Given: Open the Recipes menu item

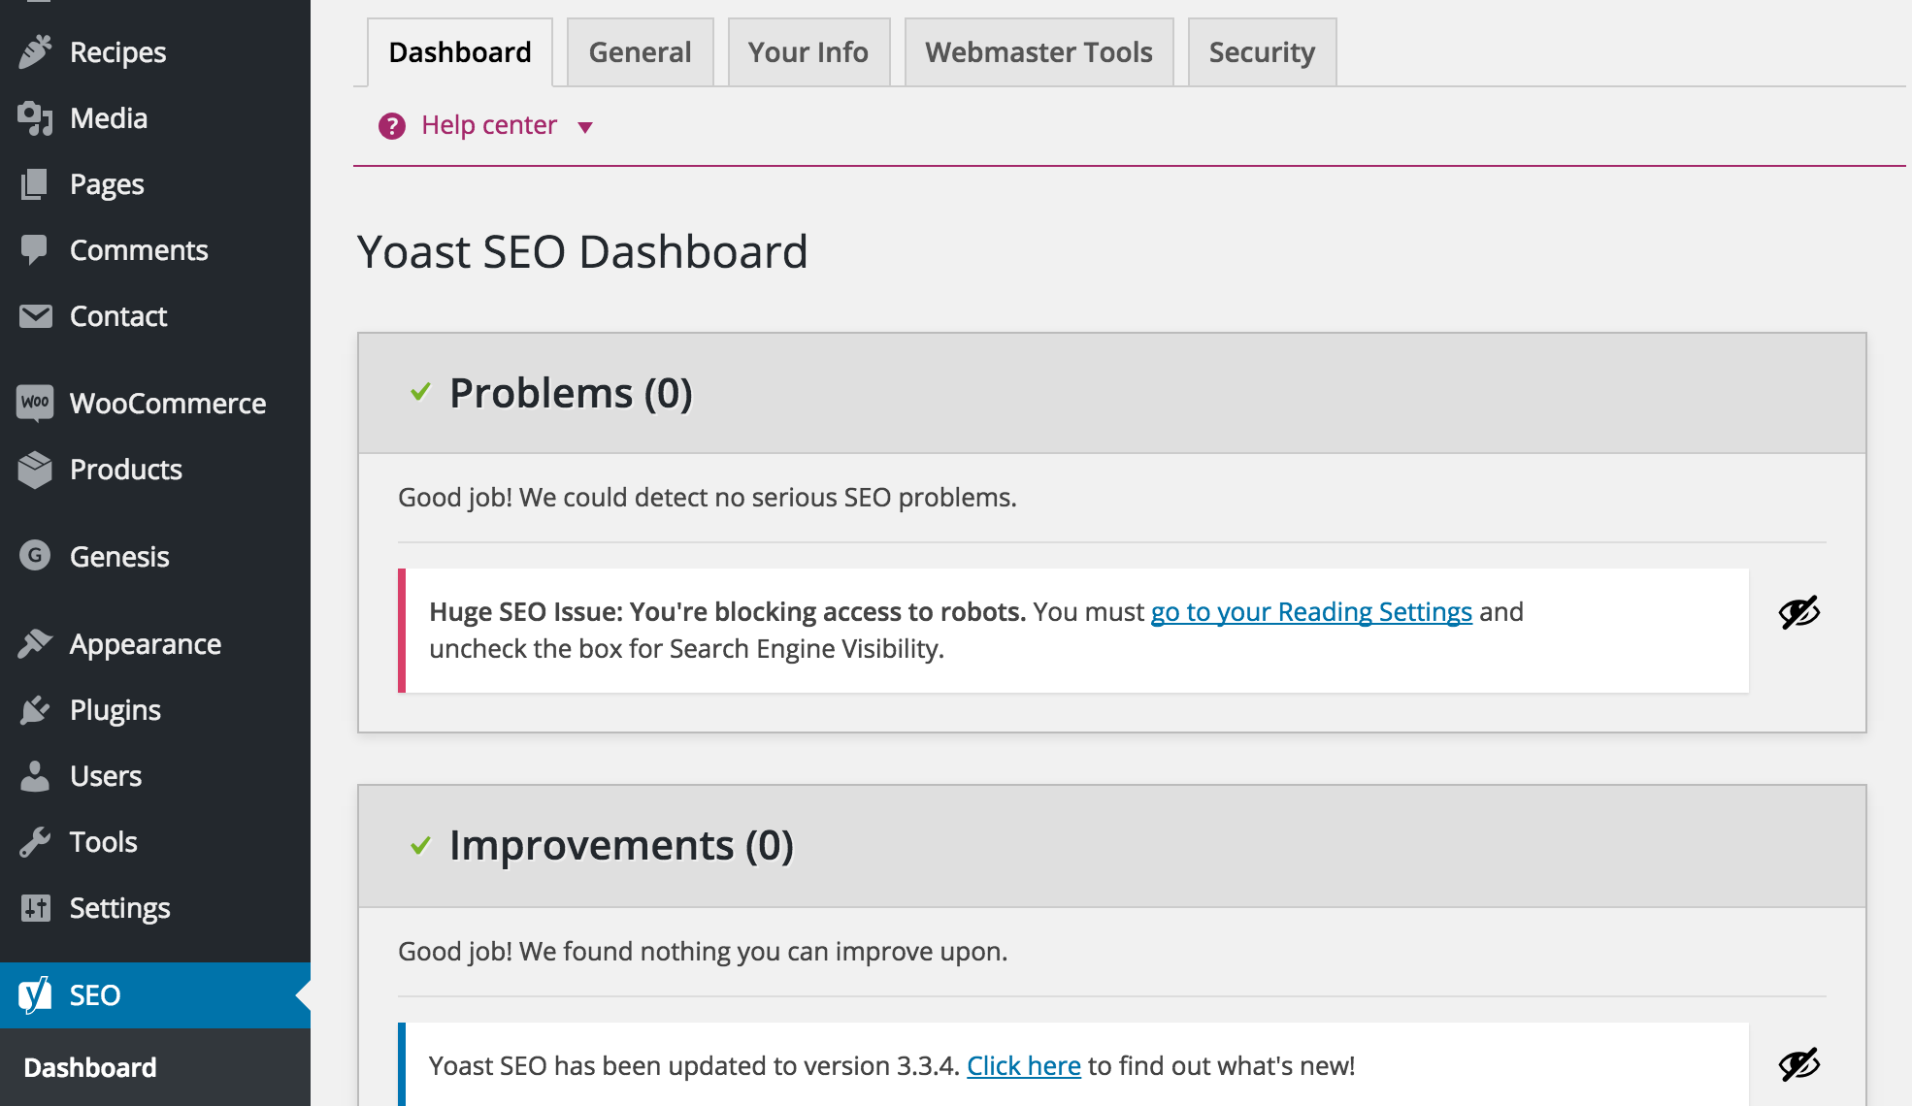Looking at the screenshot, I should point(155,52).
